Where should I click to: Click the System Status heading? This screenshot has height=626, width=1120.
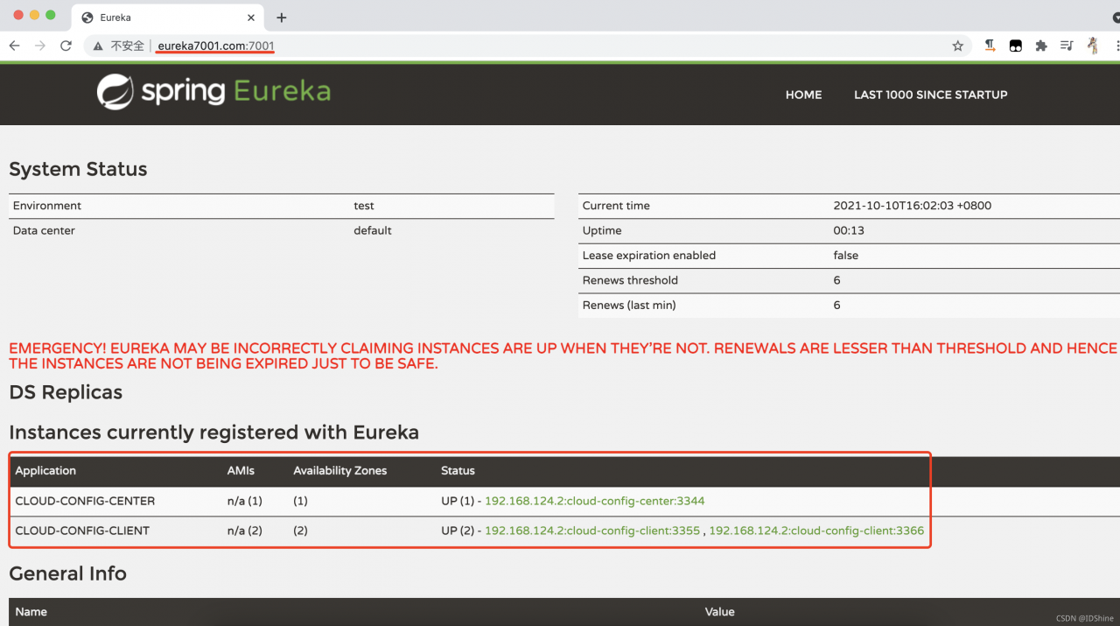(78, 169)
